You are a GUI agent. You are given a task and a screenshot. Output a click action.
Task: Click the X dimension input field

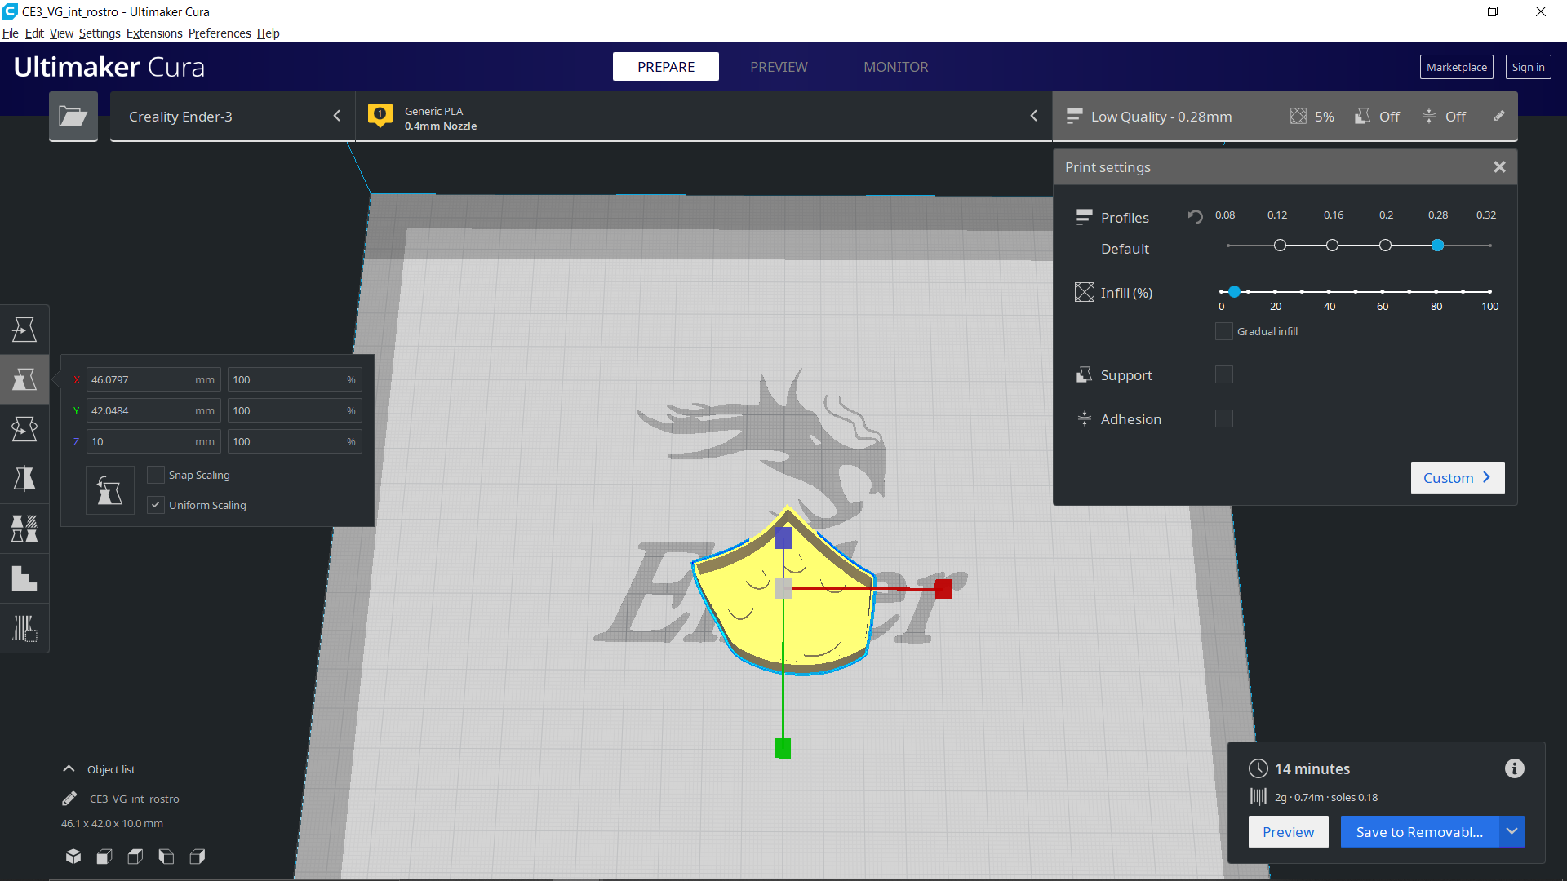(151, 379)
